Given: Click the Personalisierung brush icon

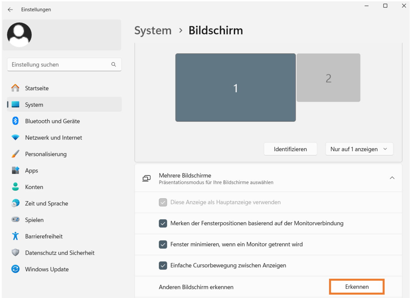Looking at the screenshot, I should pyautogui.click(x=15, y=154).
